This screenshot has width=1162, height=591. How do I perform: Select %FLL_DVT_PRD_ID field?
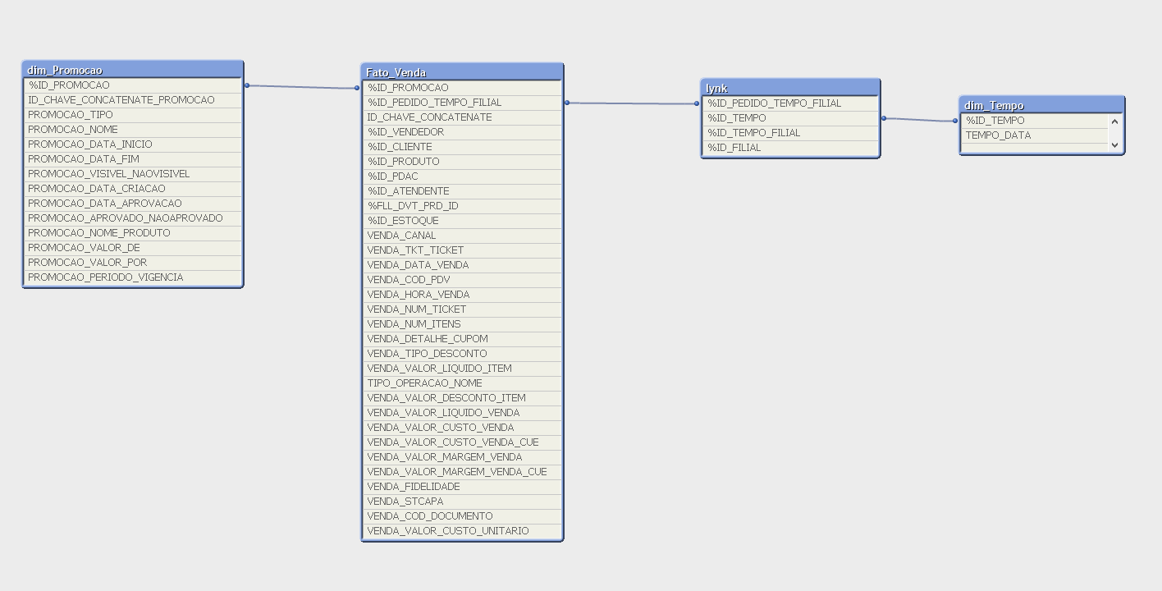(462, 206)
